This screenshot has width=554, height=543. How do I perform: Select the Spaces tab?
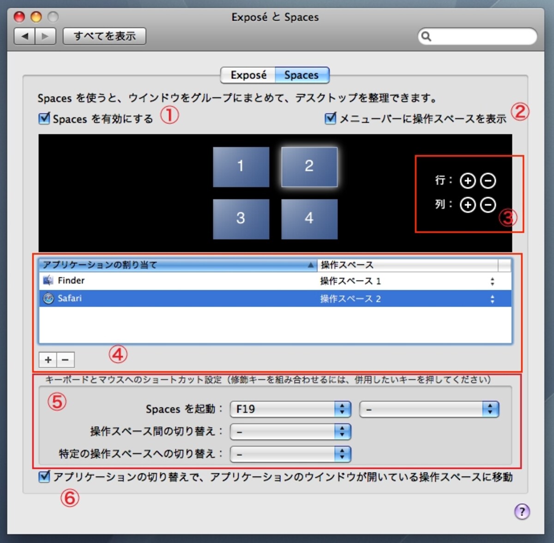(302, 75)
